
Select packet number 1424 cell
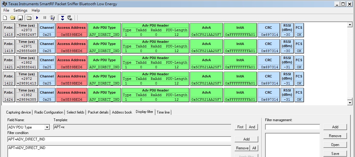tap(9, 95)
